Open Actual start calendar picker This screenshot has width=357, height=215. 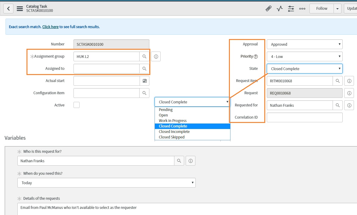tap(145, 81)
